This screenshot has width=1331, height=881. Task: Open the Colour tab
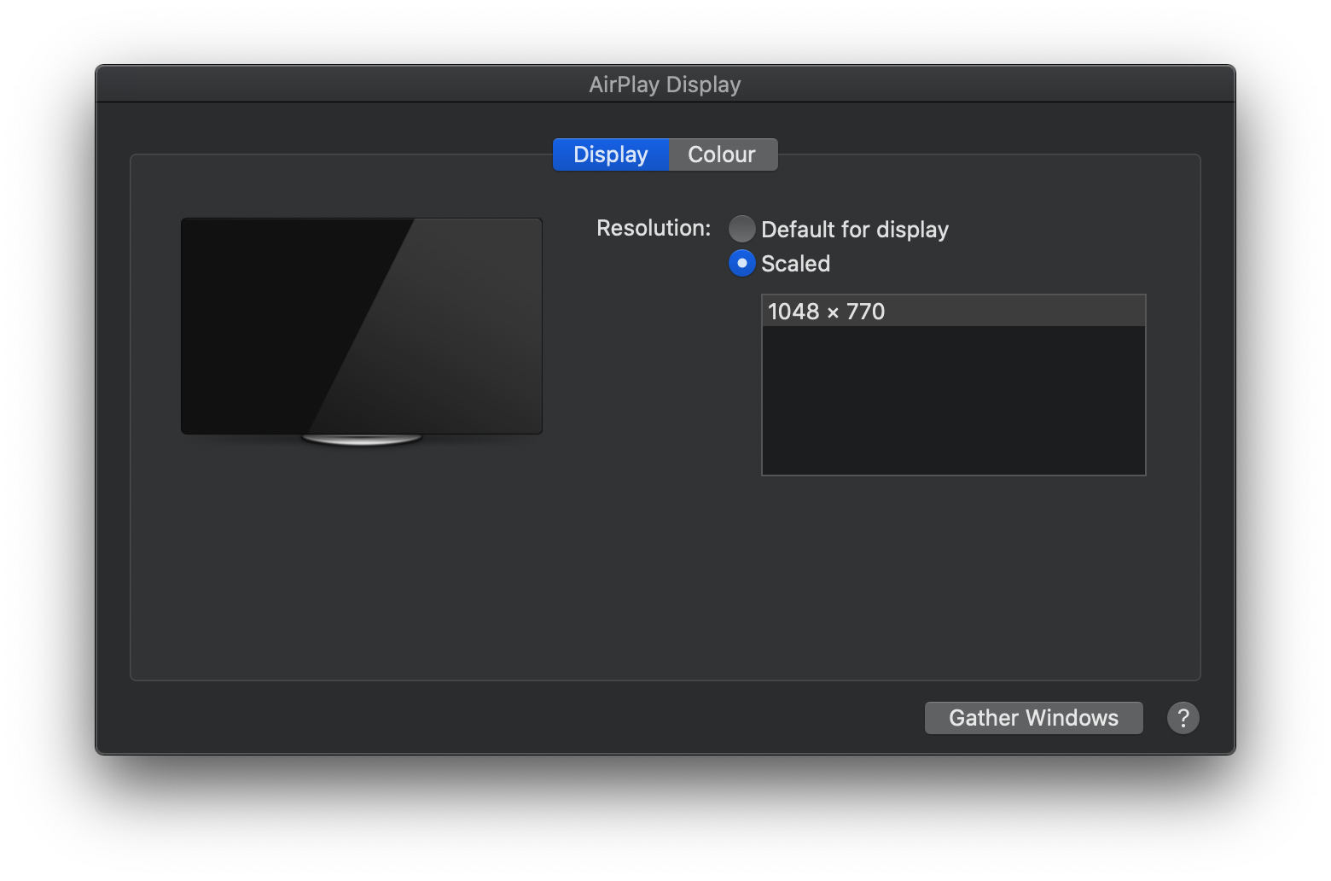point(723,155)
